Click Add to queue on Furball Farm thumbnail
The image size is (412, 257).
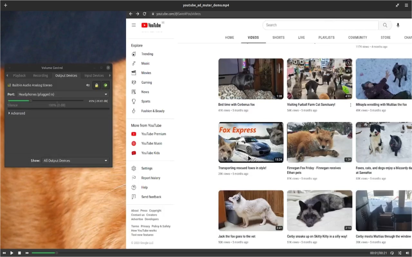[x=348, y=71]
